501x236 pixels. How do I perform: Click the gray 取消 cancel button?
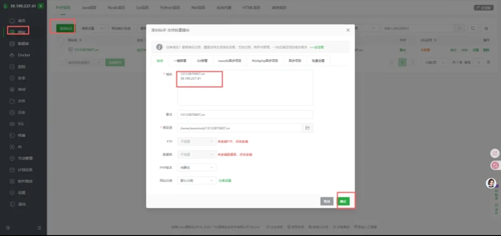(x=327, y=201)
